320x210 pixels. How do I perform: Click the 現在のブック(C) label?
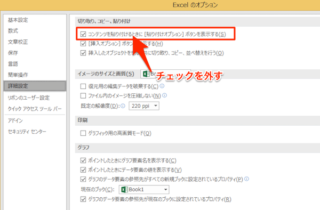(x=98, y=190)
